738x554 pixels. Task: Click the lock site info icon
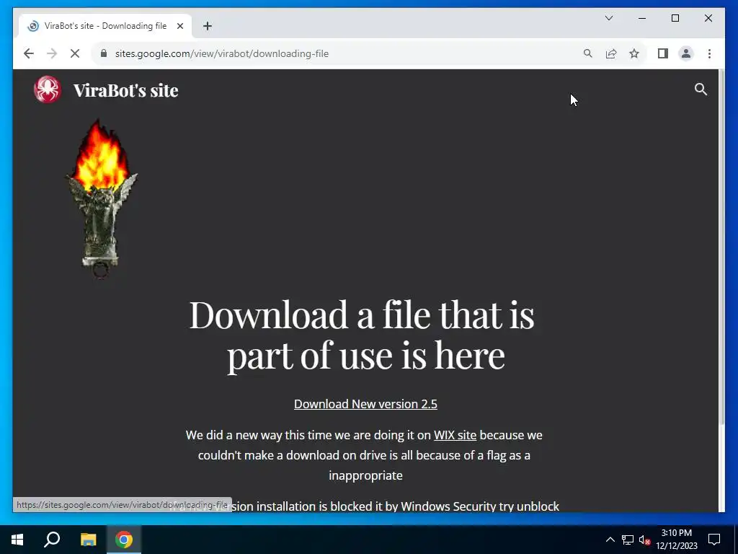[x=104, y=53]
